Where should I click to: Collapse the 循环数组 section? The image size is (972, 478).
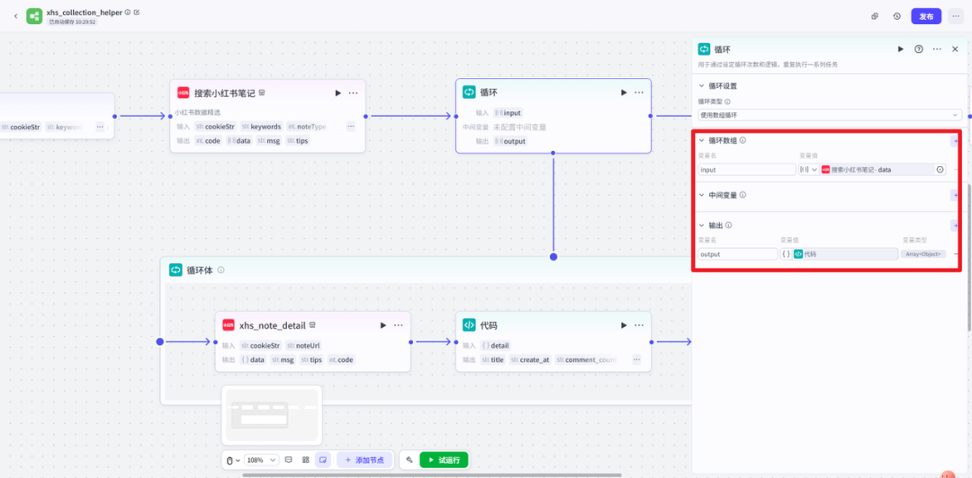(x=702, y=141)
